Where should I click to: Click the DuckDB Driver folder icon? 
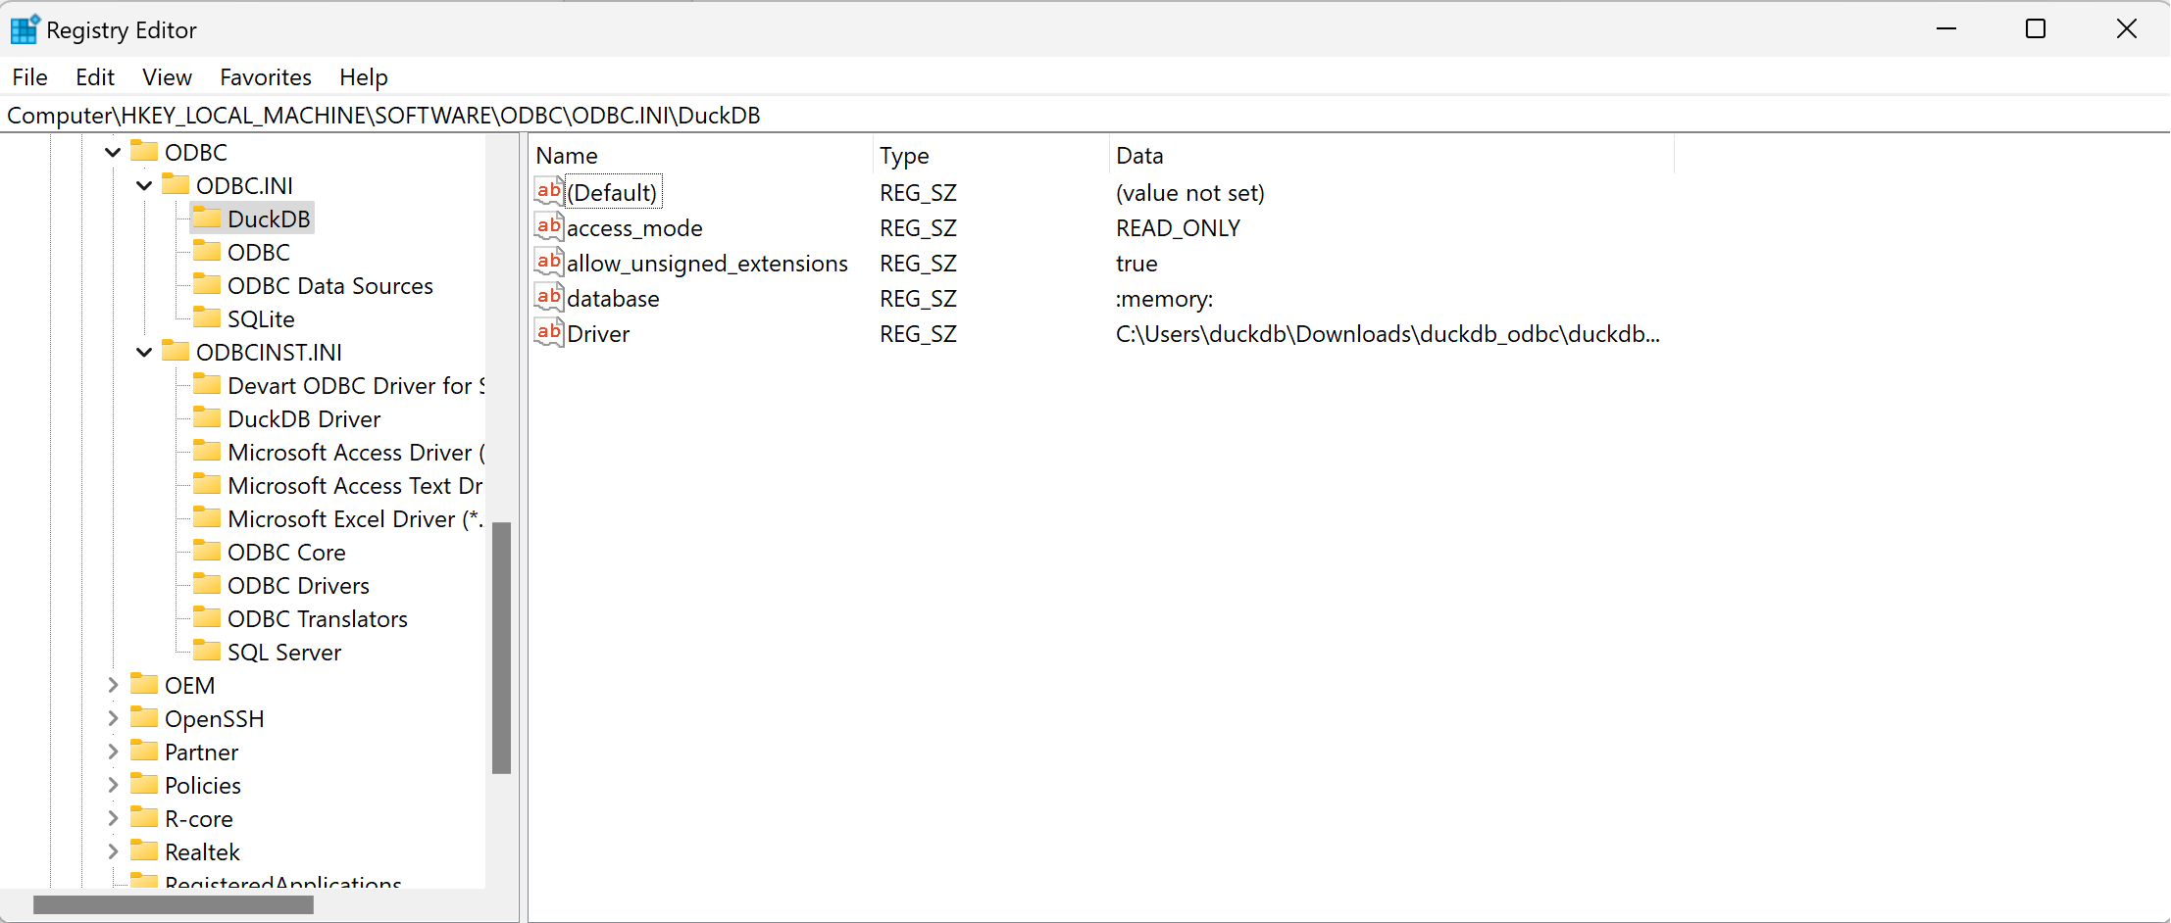208,417
